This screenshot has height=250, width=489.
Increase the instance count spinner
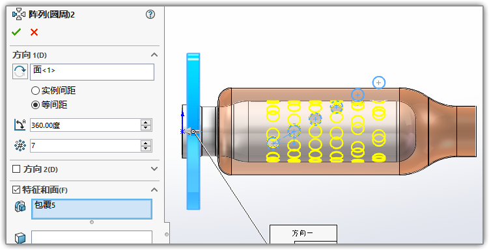coord(146,143)
